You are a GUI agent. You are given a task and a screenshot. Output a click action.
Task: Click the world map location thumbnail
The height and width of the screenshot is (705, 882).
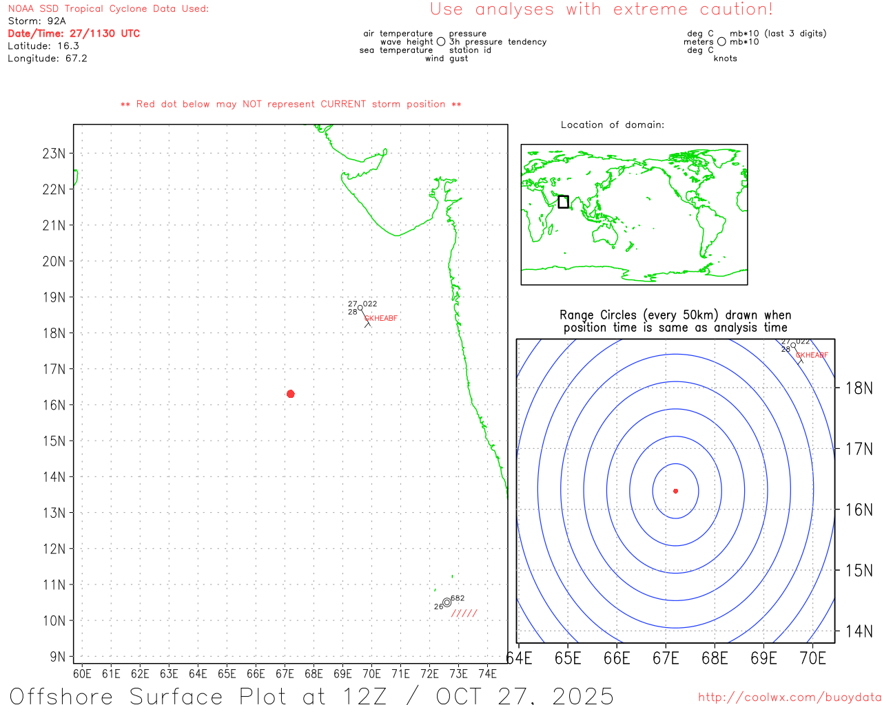coord(634,215)
